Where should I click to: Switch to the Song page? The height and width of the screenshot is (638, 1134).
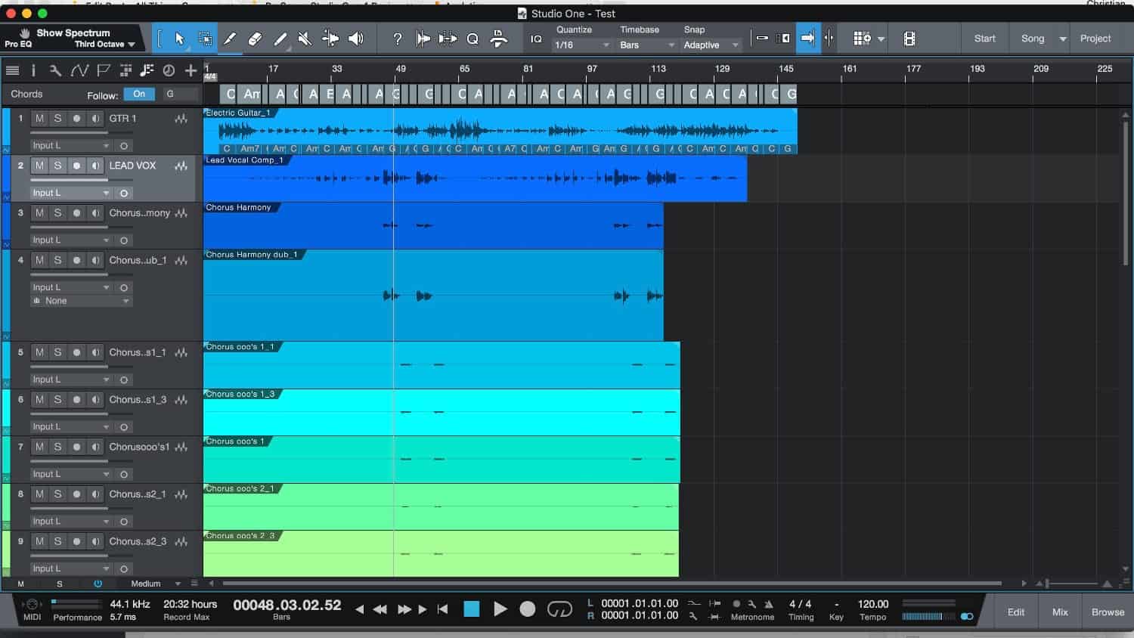pos(1032,39)
